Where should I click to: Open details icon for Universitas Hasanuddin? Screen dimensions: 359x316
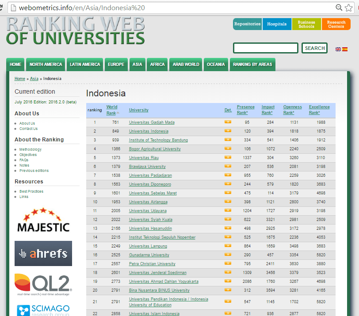(x=228, y=228)
